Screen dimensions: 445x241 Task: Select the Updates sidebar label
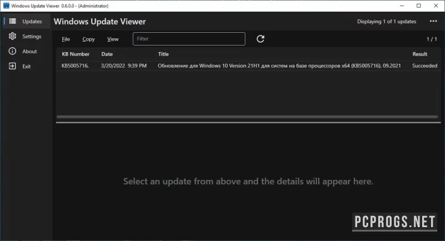(x=32, y=22)
